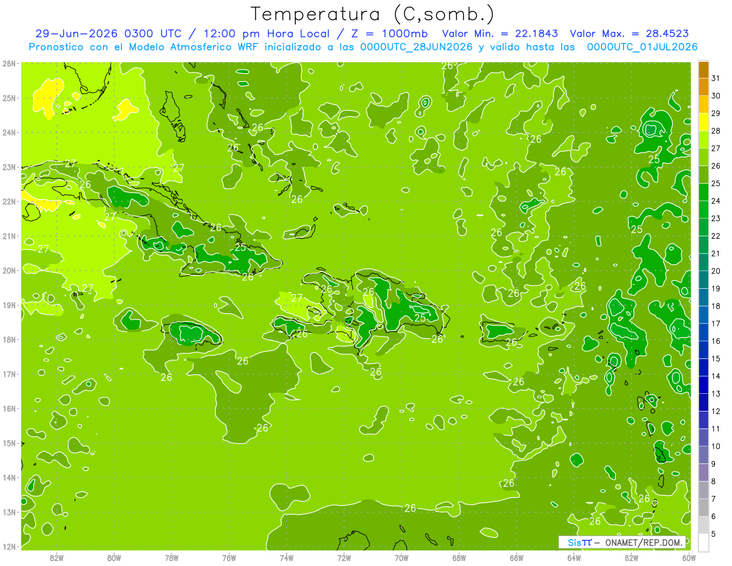Screen dimensions: 732x566
Task: Click the 18N latitude axis label
Action: coord(9,339)
